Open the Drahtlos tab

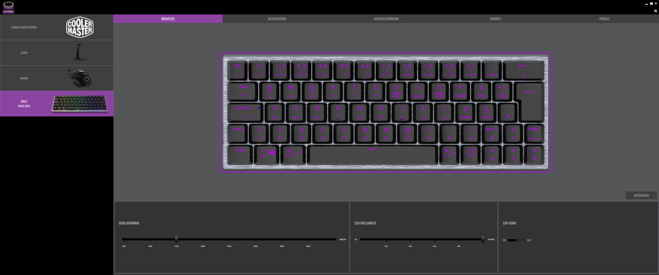click(168, 19)
